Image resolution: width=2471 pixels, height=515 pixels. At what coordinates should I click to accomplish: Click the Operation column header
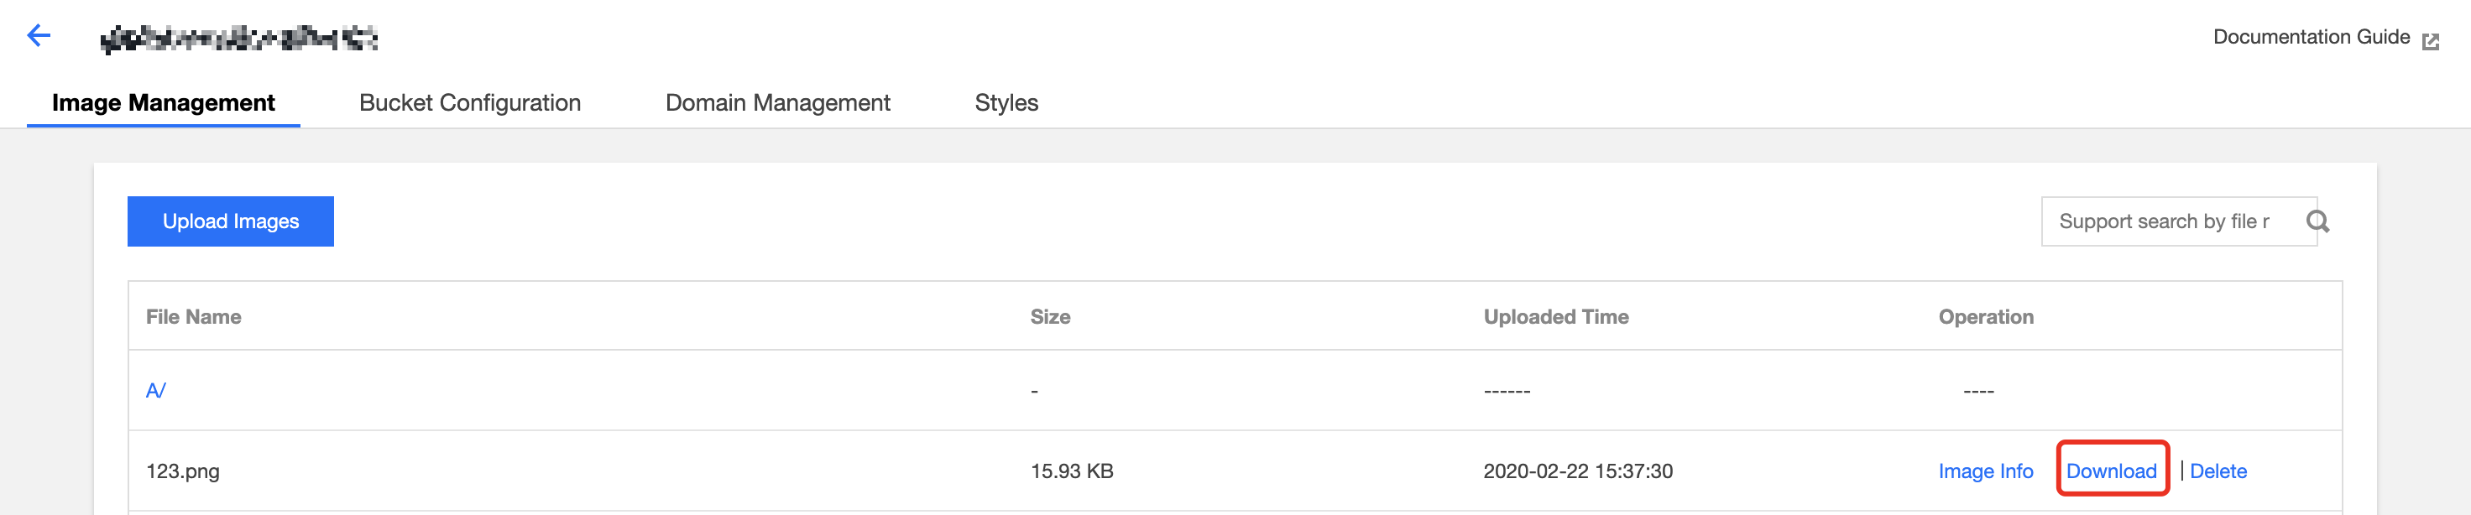[x=1985, y=316]
